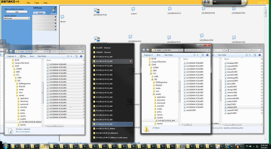Viewport: 271px width, 149px height.
Task: Open the Tools menu in Sanako
Action: 37,3
